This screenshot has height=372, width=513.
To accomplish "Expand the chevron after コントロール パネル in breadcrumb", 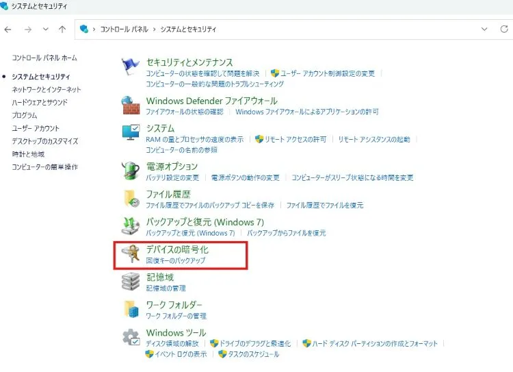I will [x=153, y=29].
